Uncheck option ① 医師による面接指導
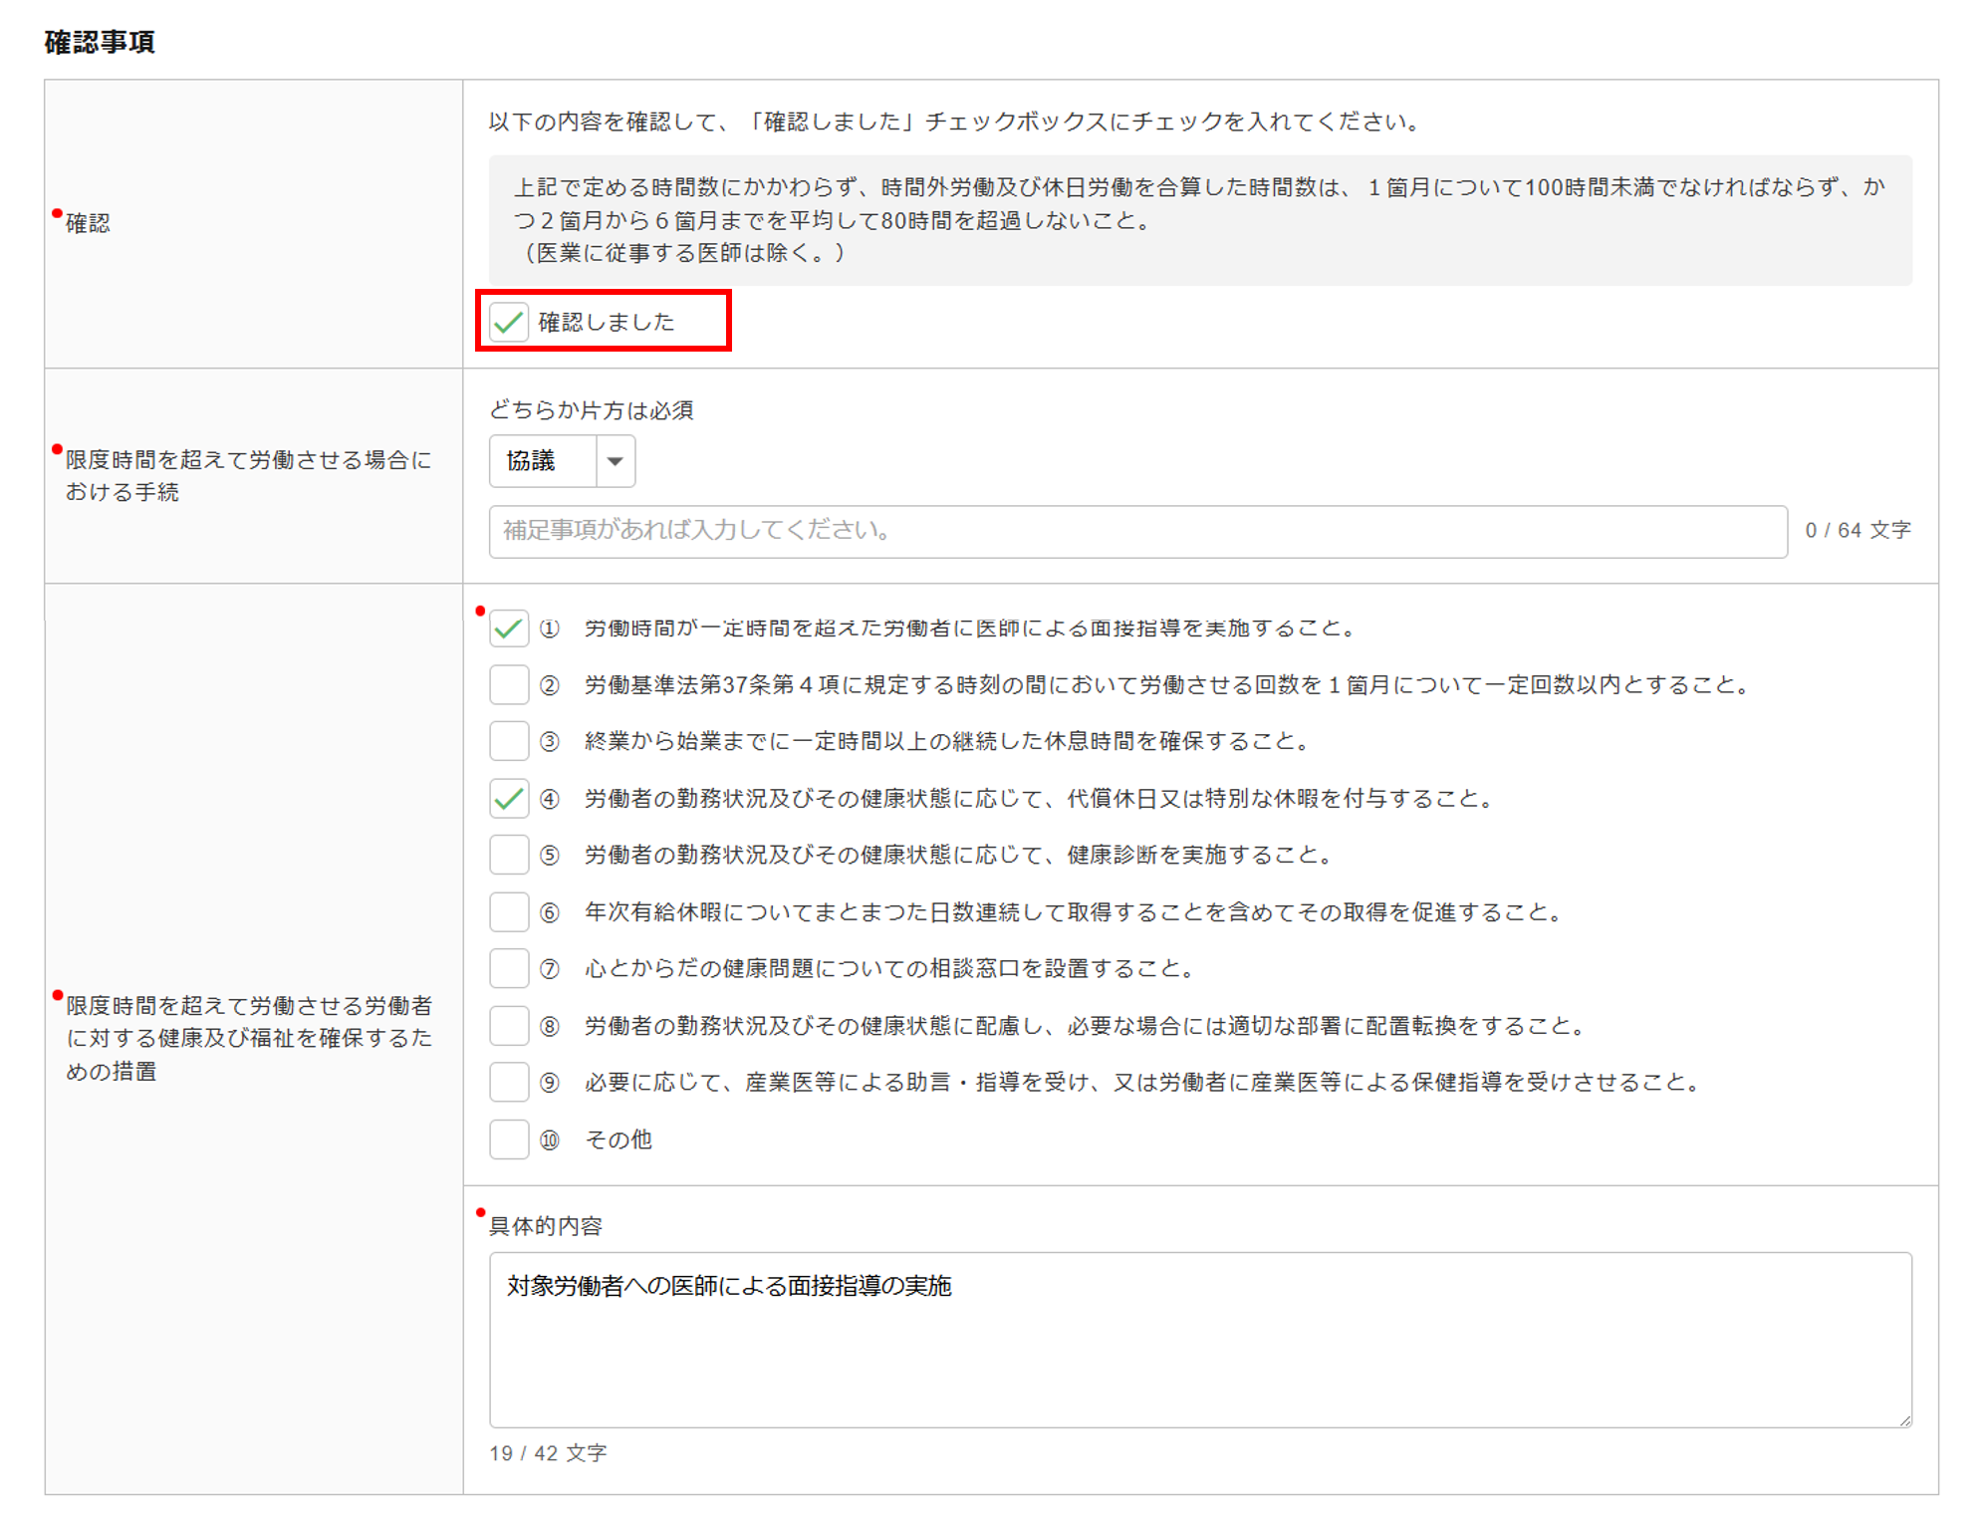 pyautogui.click(x=508, y=629)
